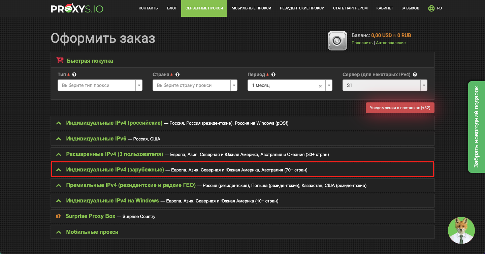
Task: Open the Surprise Proxy Box section
Action: point(243,216)
